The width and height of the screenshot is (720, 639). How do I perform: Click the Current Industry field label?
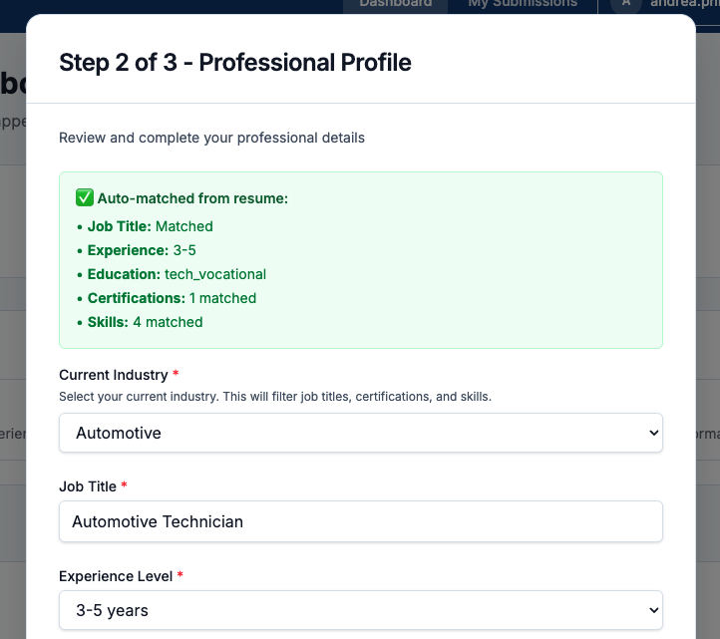(x=114, y=375)
